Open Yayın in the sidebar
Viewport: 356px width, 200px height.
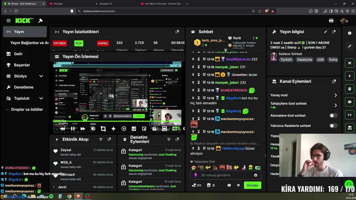coord(25,32)
